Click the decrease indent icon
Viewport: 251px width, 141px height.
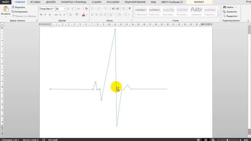(x=113, y=9)
